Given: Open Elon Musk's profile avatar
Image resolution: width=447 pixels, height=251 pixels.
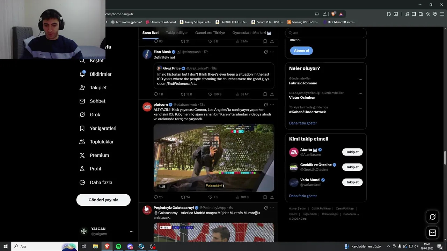Looking at the screenshot, I should 147,54.
